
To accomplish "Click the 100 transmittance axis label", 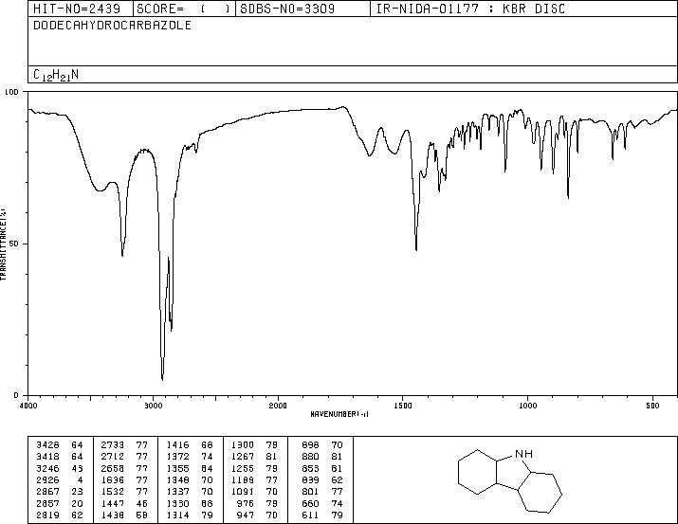I will pyautogui.click(x=11, y=92).
